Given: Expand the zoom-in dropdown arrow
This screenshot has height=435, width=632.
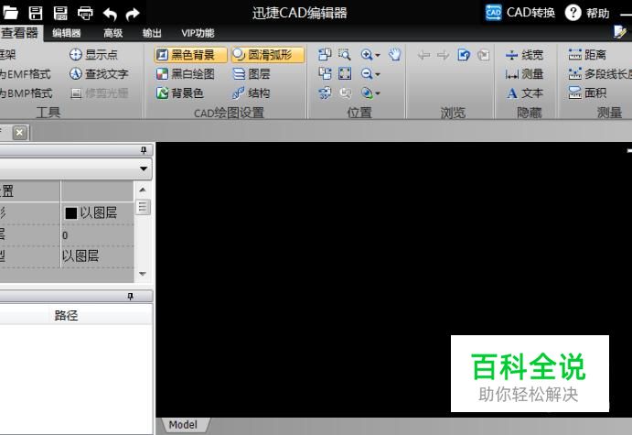Looking at the screenshot, I should 378,56.
